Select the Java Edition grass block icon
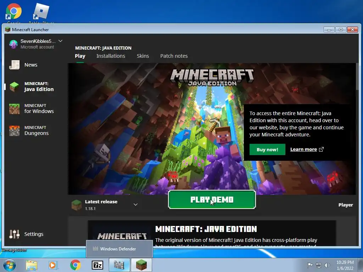 click(x=14, y=87)
